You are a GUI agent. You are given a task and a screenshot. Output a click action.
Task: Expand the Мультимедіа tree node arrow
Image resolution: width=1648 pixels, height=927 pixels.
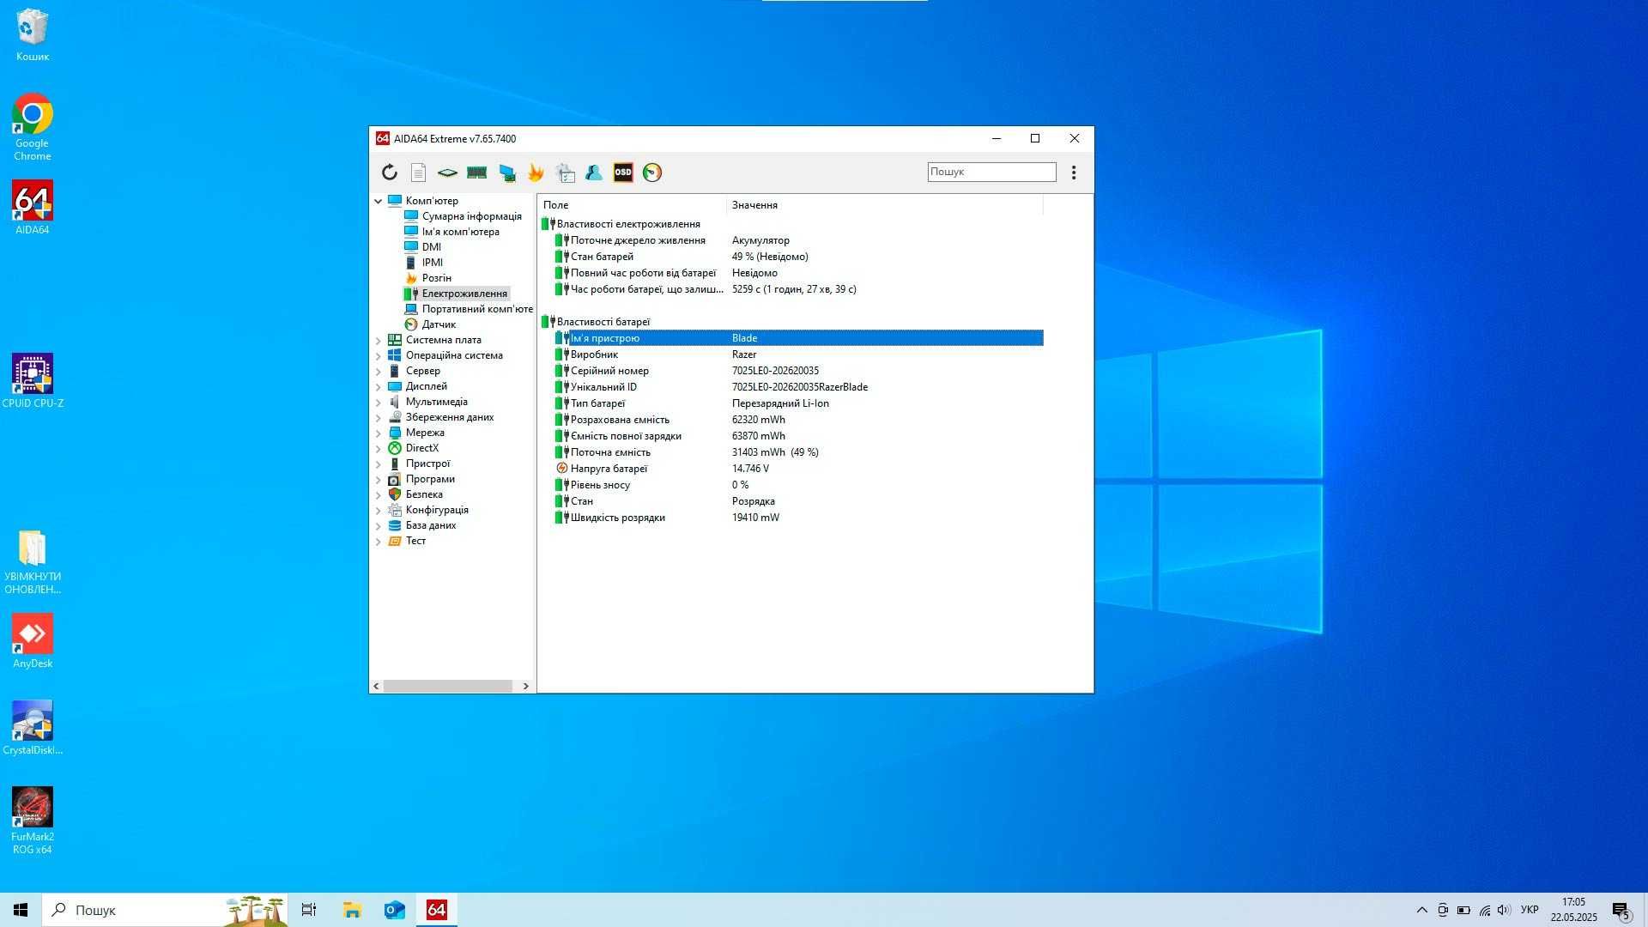point(378,402)
